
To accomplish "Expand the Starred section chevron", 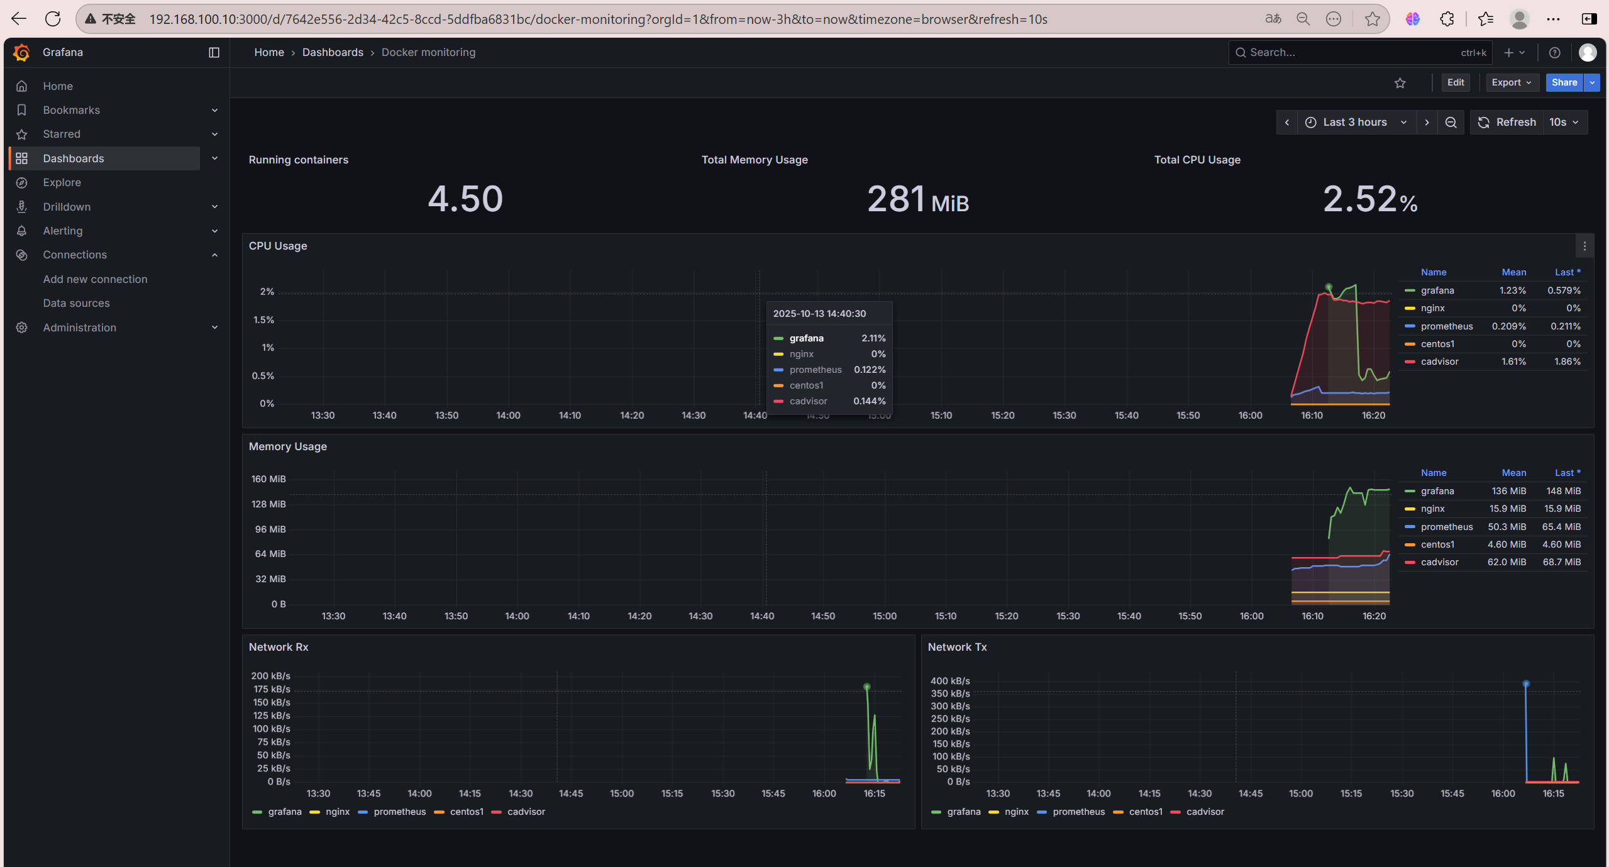I will coord(214,135).
